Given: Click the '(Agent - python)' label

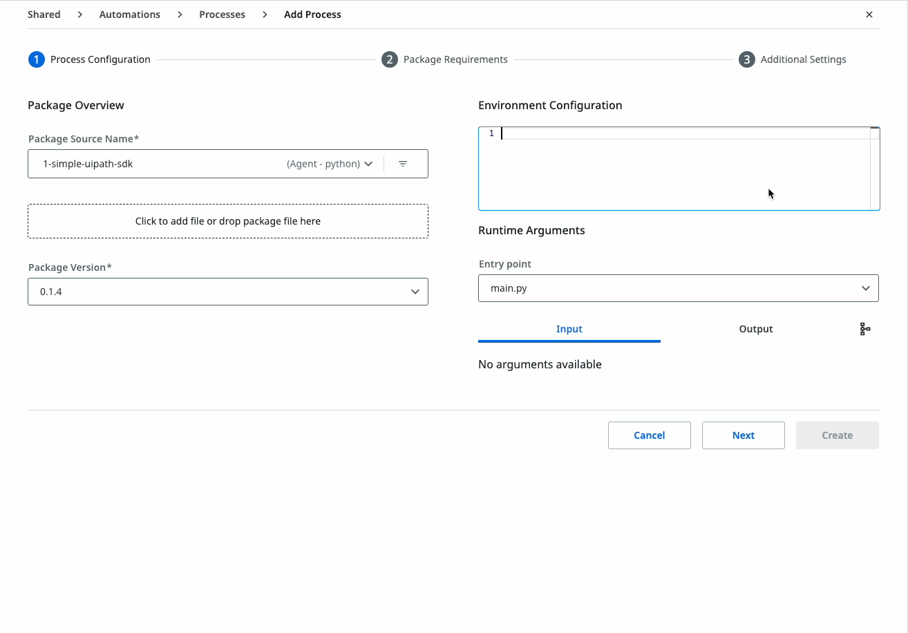Looking at the screenshot, I should [x=323, y=164].
